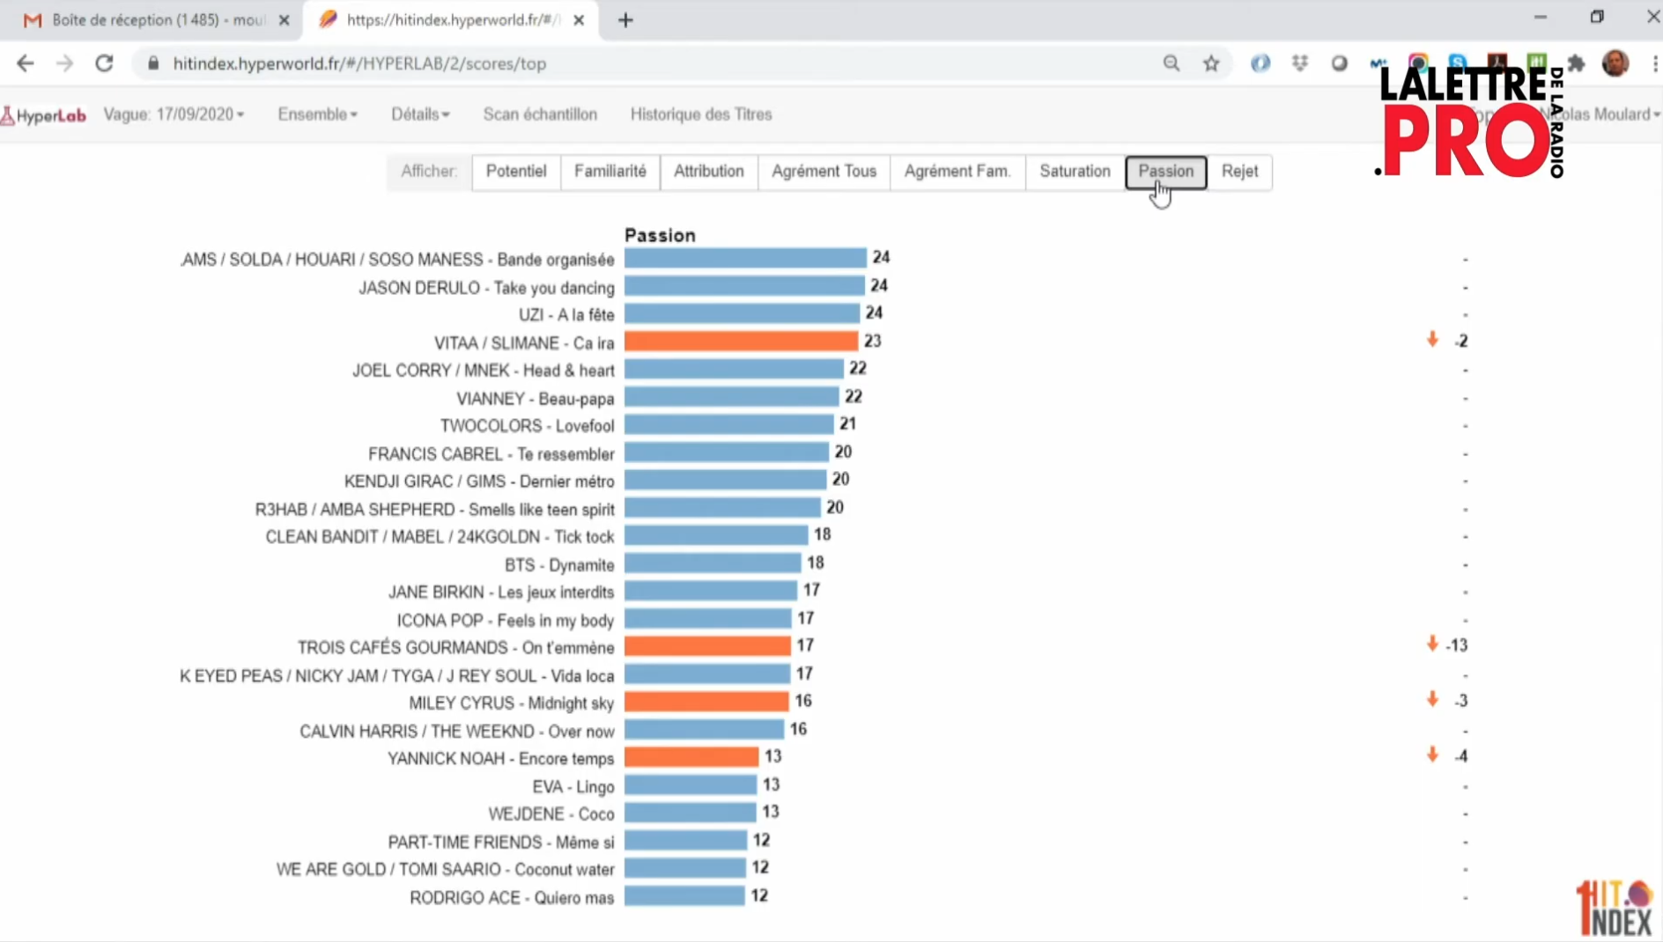
Task: Expand the Vague 17/09/2020 dropdown
Action: point(174,114)
